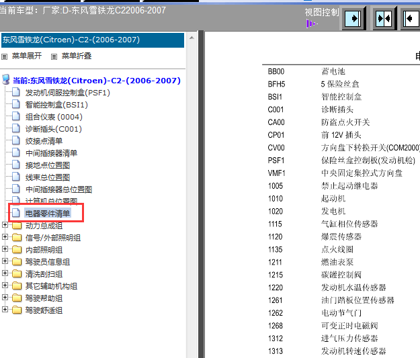Select the 东风雪铁龙(Citroen)-C2-(2006-2007) header bar
Screen dimensions: 420x358
(x=93, y=40)
